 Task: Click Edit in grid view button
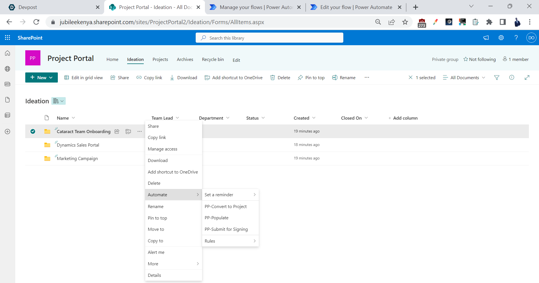83,77
